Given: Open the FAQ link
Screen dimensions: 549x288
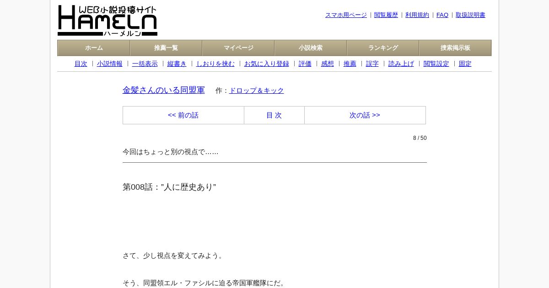Looking at the screenshot, I should [442, 15].
